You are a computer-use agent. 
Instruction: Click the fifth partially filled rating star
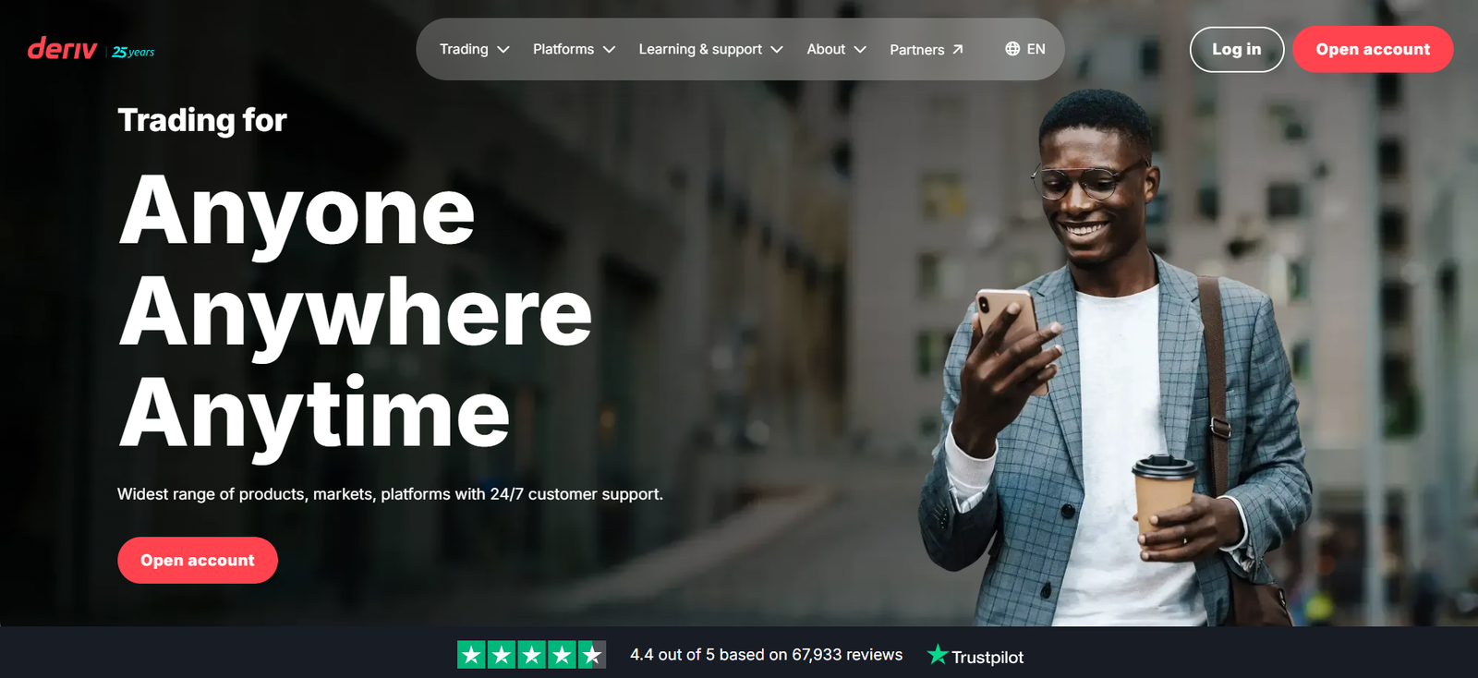coord(592,655)
